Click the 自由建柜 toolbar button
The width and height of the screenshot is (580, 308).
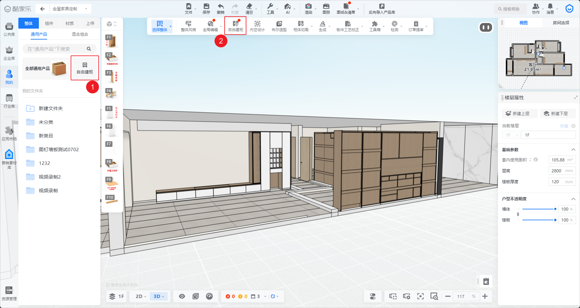click(235, 26)
